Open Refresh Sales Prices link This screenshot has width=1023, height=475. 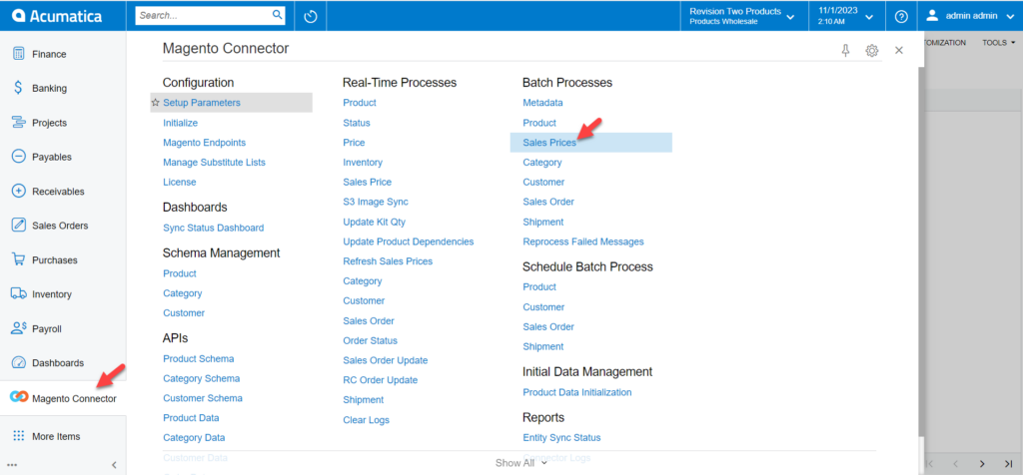pyautogui.click(x=388, y=261)
